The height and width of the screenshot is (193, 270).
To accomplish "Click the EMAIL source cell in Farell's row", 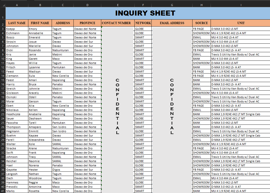I will click(x=202, y=140).
